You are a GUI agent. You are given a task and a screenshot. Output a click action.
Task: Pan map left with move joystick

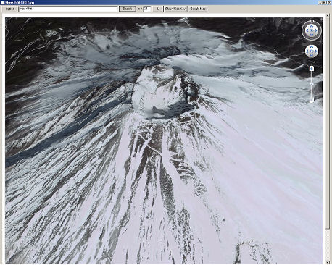click(307, 51)
